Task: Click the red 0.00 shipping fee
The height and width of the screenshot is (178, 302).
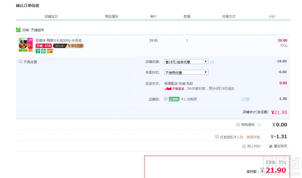Action: coord(283,83)
